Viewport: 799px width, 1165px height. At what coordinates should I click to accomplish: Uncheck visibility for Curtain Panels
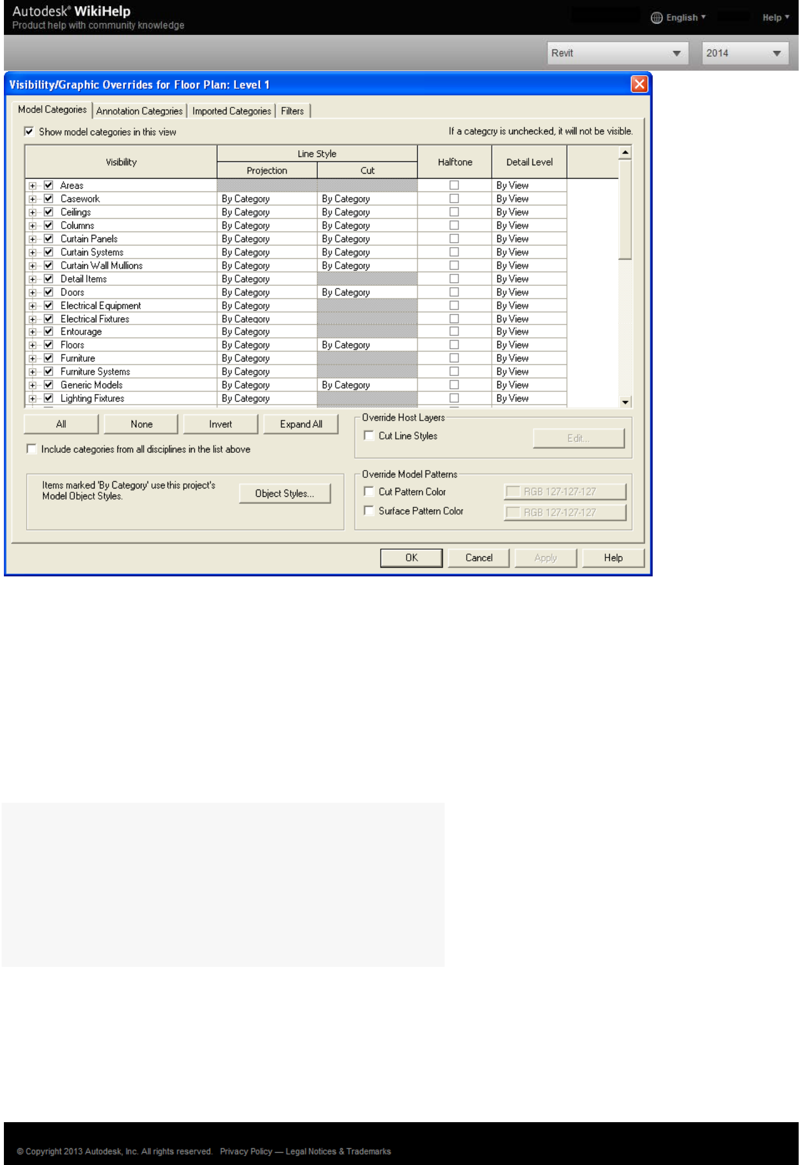tap(48, 239)
